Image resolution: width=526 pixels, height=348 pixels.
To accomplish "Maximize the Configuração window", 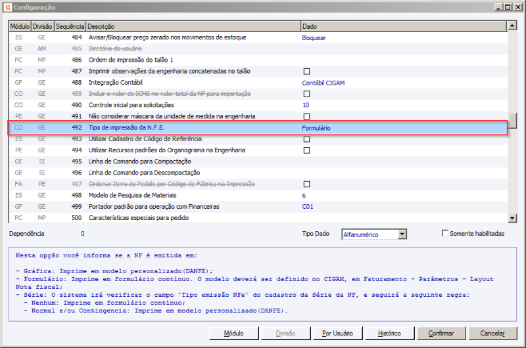I will pos(508,7).
